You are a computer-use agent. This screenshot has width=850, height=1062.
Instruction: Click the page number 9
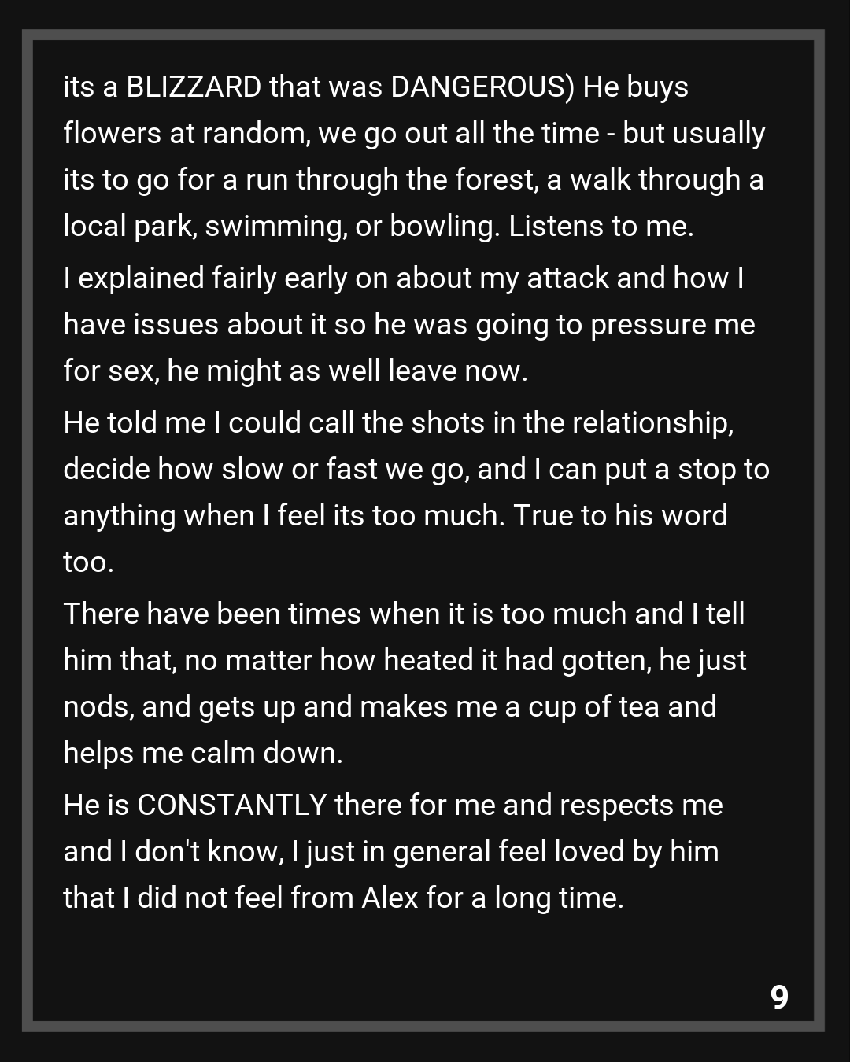pyautogui.click(x=779, y=997)
